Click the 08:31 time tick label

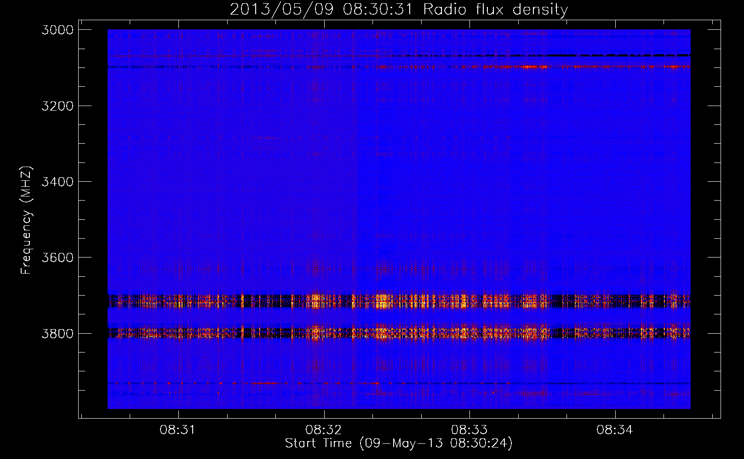tap(177, 430)
